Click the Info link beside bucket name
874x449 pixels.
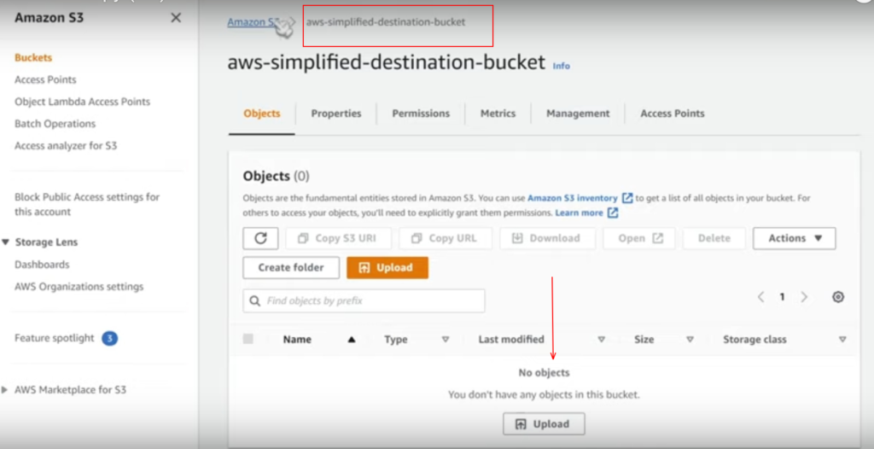[x=562, y=66]
